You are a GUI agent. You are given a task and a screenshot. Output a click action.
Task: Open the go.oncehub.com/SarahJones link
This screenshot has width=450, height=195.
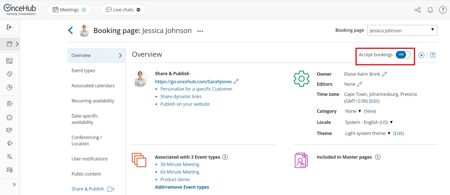[x=193, y=81]
